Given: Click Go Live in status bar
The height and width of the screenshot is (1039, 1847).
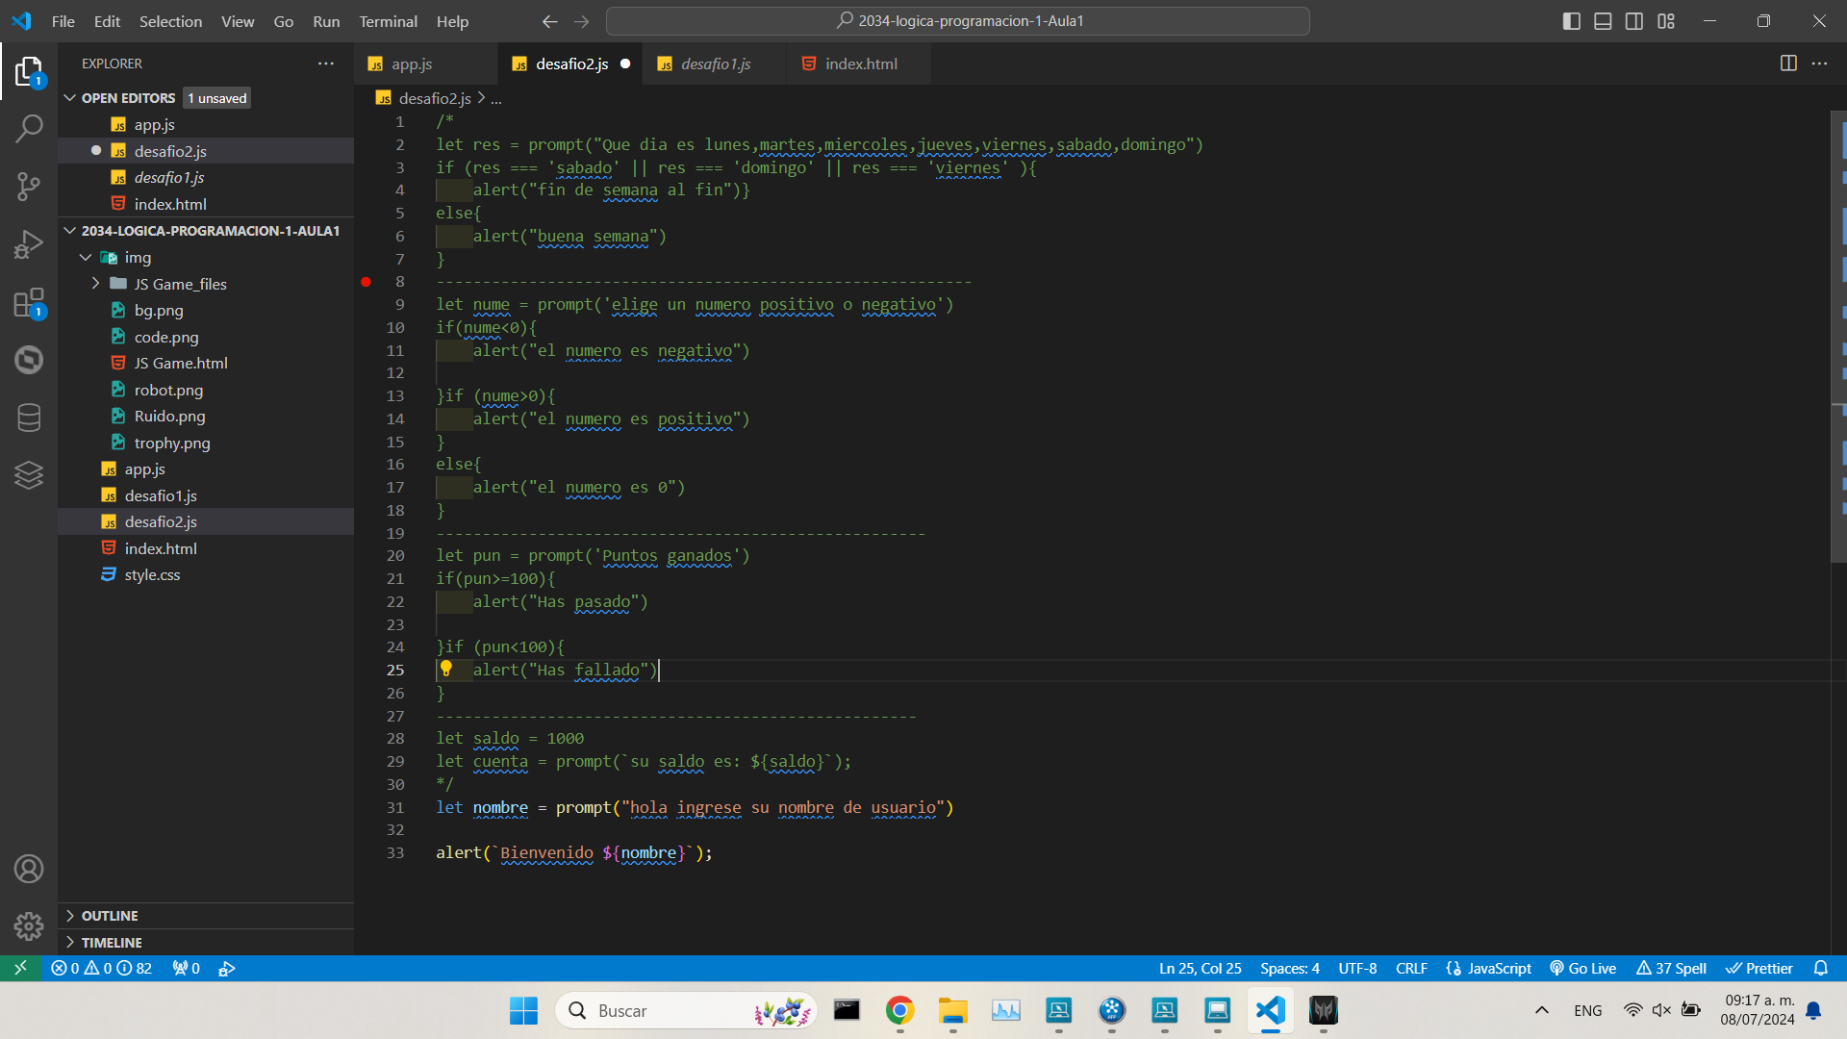Looking at the screenshot, I should 1582,968.
